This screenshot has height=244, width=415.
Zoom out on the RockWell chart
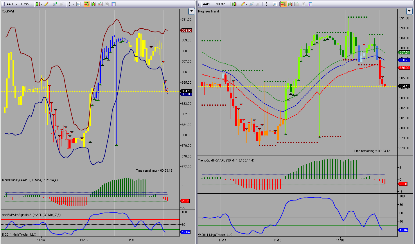tap(62, 4)
